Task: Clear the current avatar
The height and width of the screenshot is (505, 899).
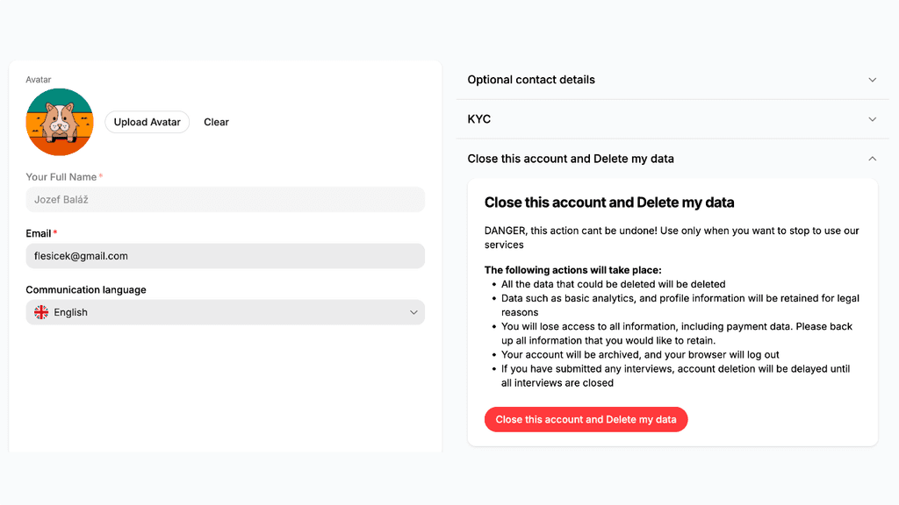Action: click(x=216, y=122)
